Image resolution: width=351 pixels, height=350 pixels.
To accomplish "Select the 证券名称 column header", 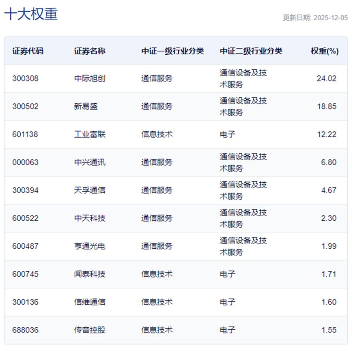I will tap(90, 51).
